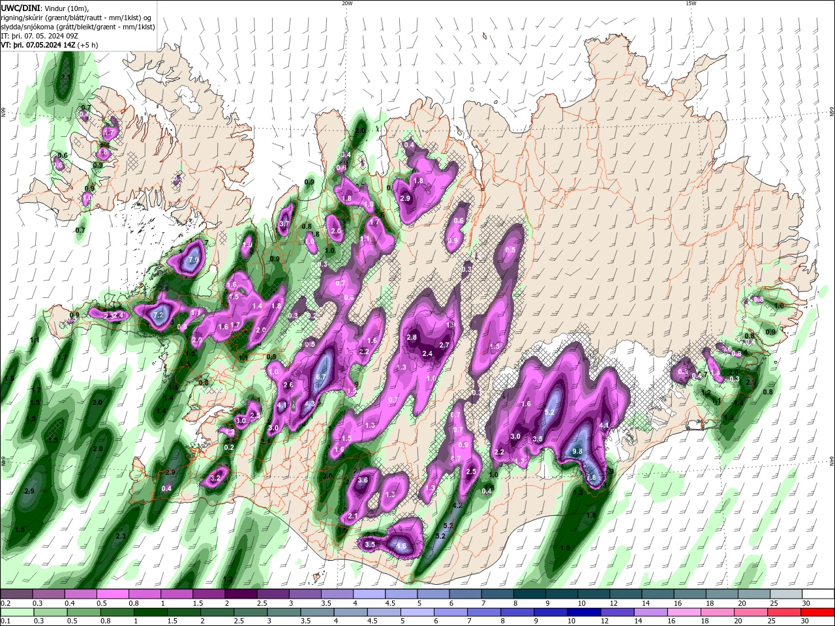Click the 9.8 precipitation value on the map
835x626 pixels.
(x=577, y=451)
